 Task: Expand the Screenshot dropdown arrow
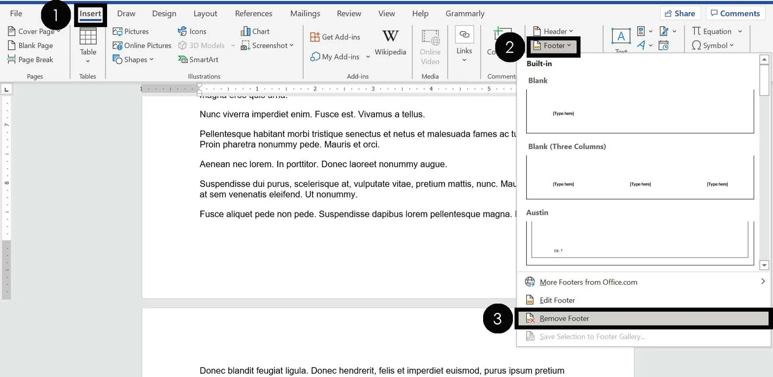292,45
